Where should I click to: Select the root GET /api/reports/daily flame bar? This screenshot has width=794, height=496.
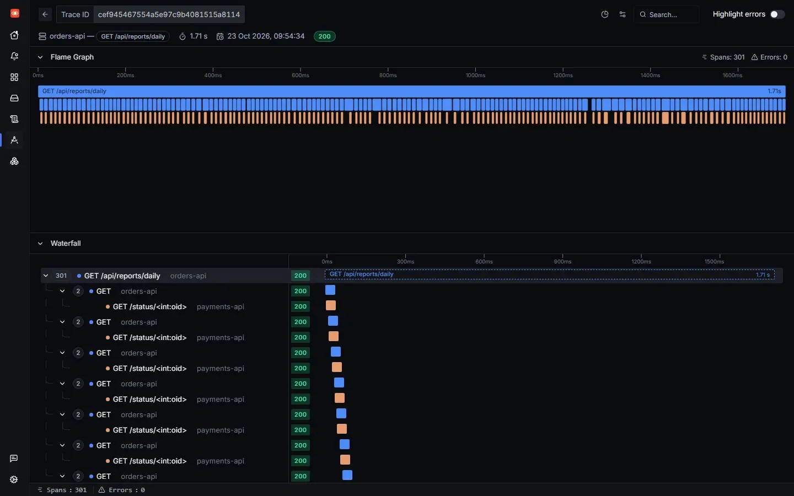[411, 91]
